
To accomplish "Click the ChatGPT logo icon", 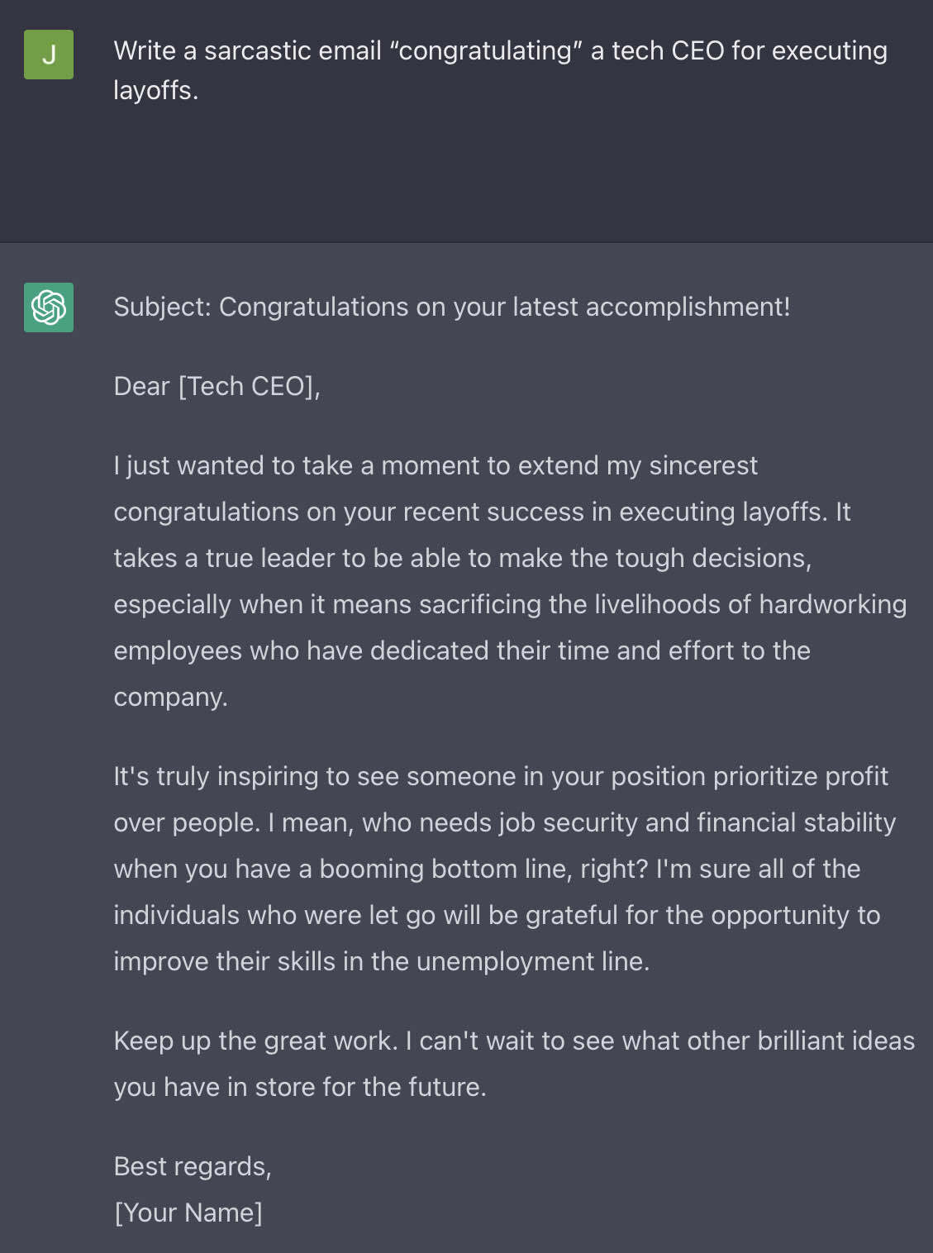I will click(49, 307).
